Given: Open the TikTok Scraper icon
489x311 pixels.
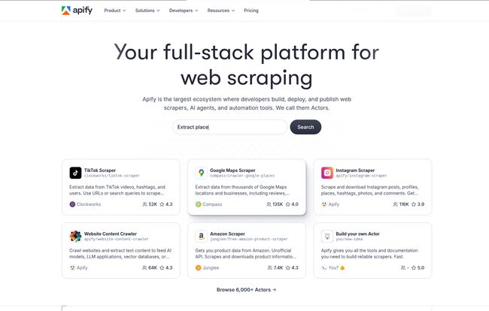Looking at the screenshot, I should 75,173.
